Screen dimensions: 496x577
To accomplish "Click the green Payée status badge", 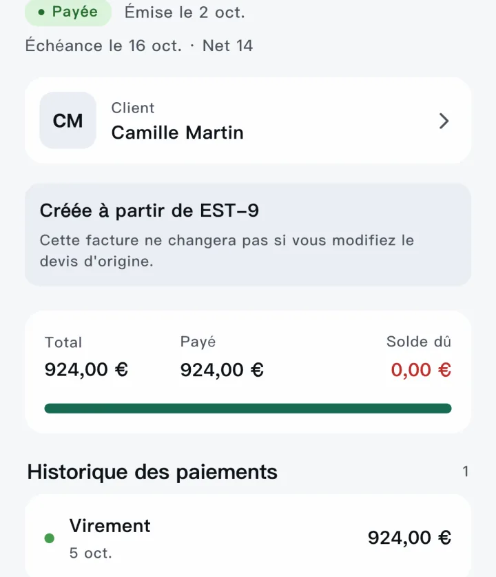I will tap(68, 12).
